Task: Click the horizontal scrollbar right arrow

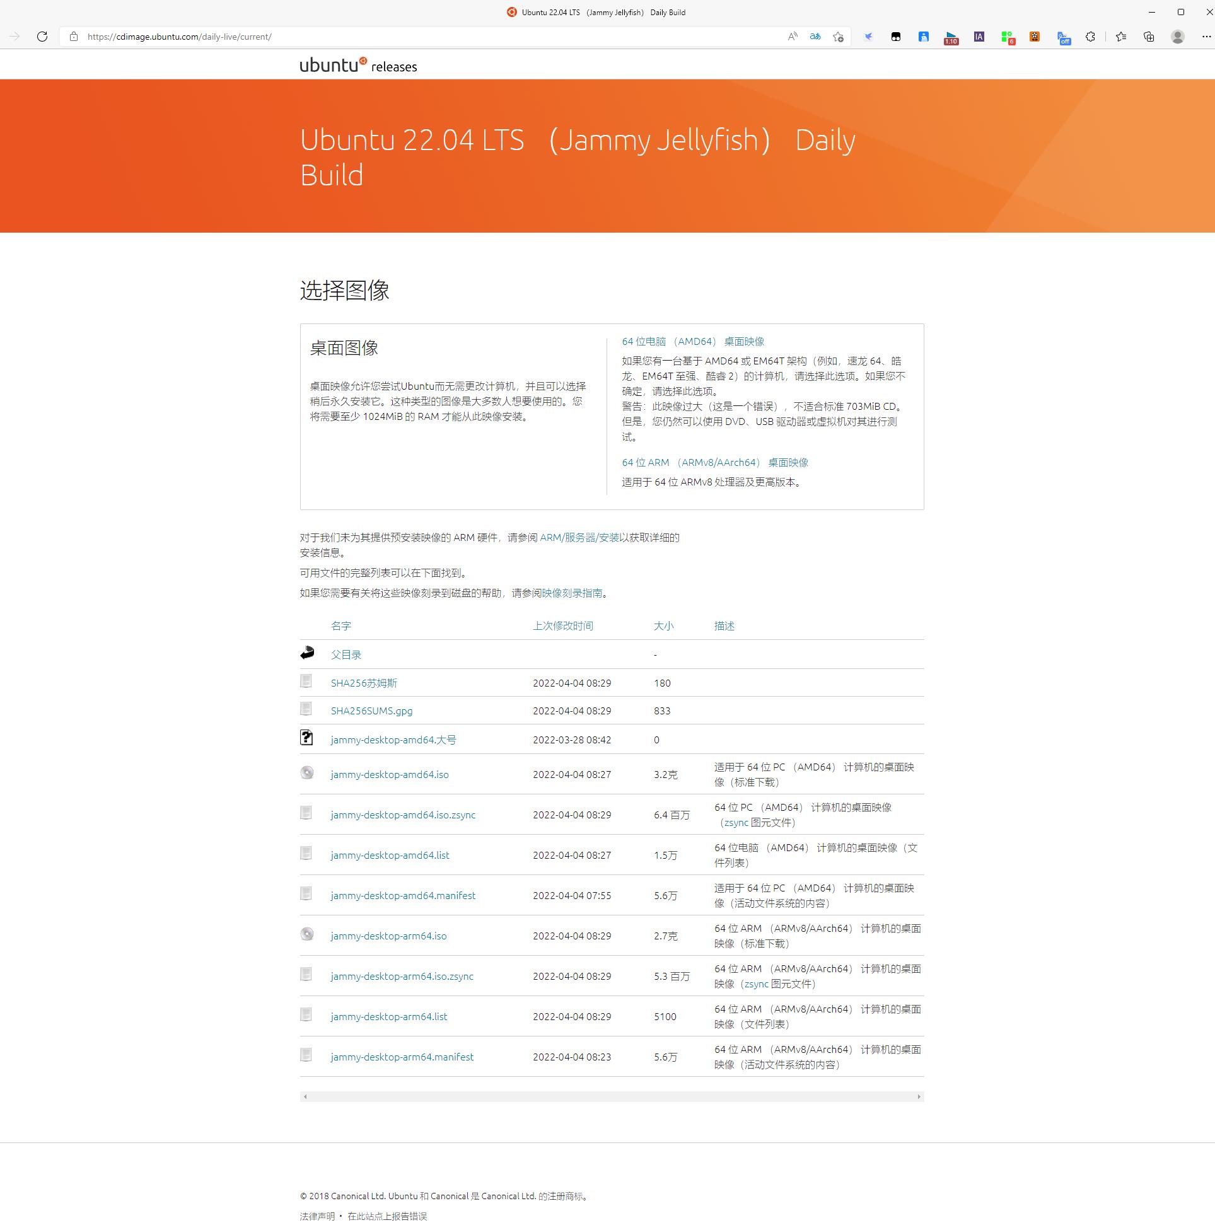Action: (919, 1097)
